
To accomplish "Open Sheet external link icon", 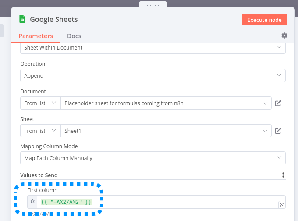I will click(x=278, y=131).
